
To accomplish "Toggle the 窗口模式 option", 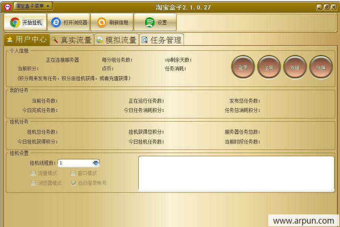I will click(73, 173).
